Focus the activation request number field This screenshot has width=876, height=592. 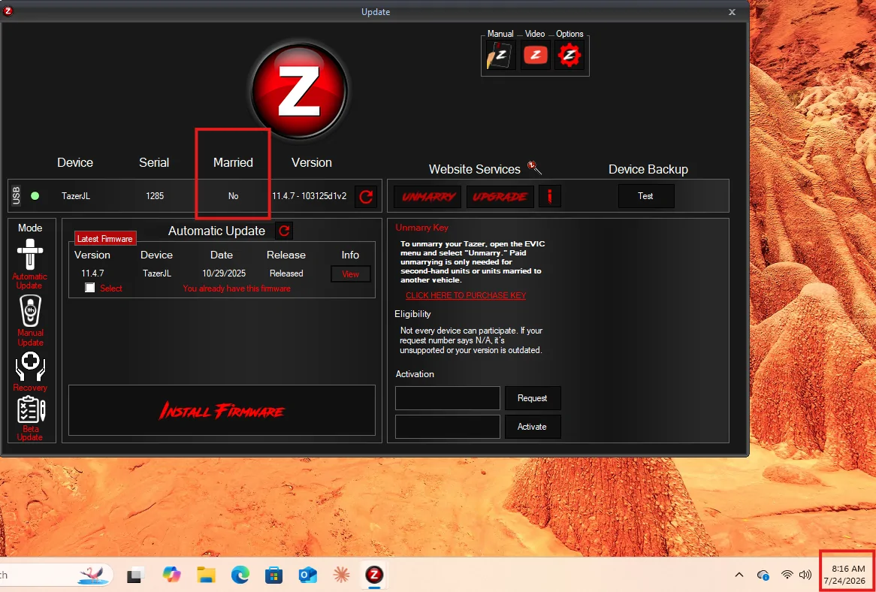(448, 398)
